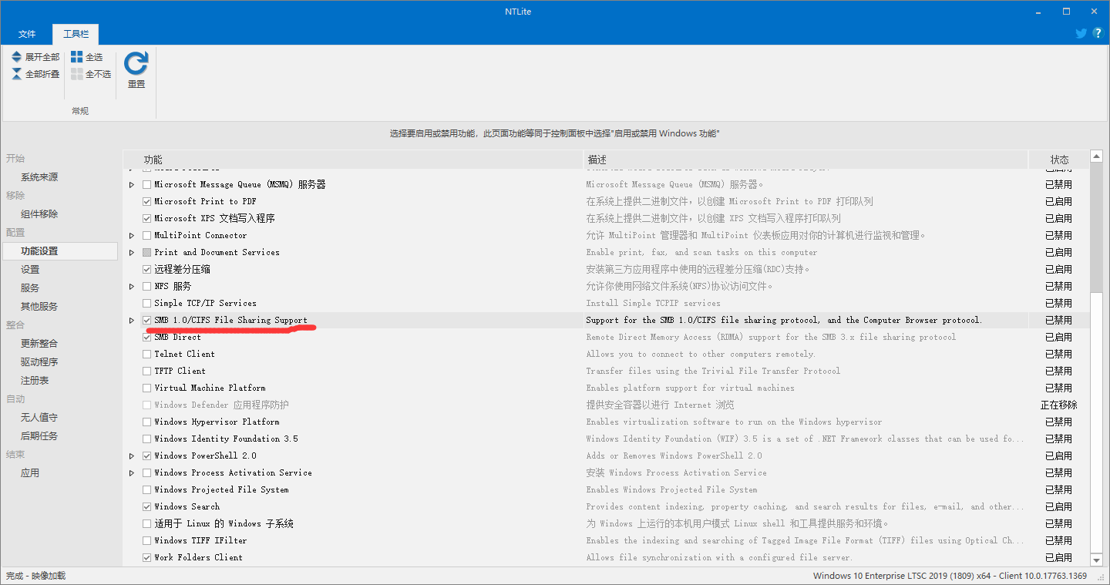Open 其他服务 in the sidebar

[x=39, y=307]
